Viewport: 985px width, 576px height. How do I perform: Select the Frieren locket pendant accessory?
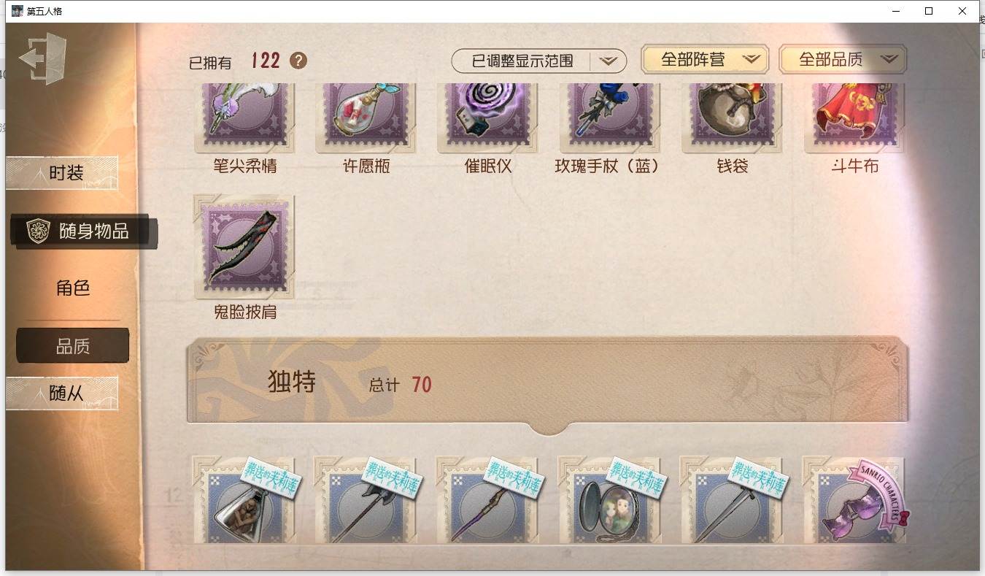[610, 500]
